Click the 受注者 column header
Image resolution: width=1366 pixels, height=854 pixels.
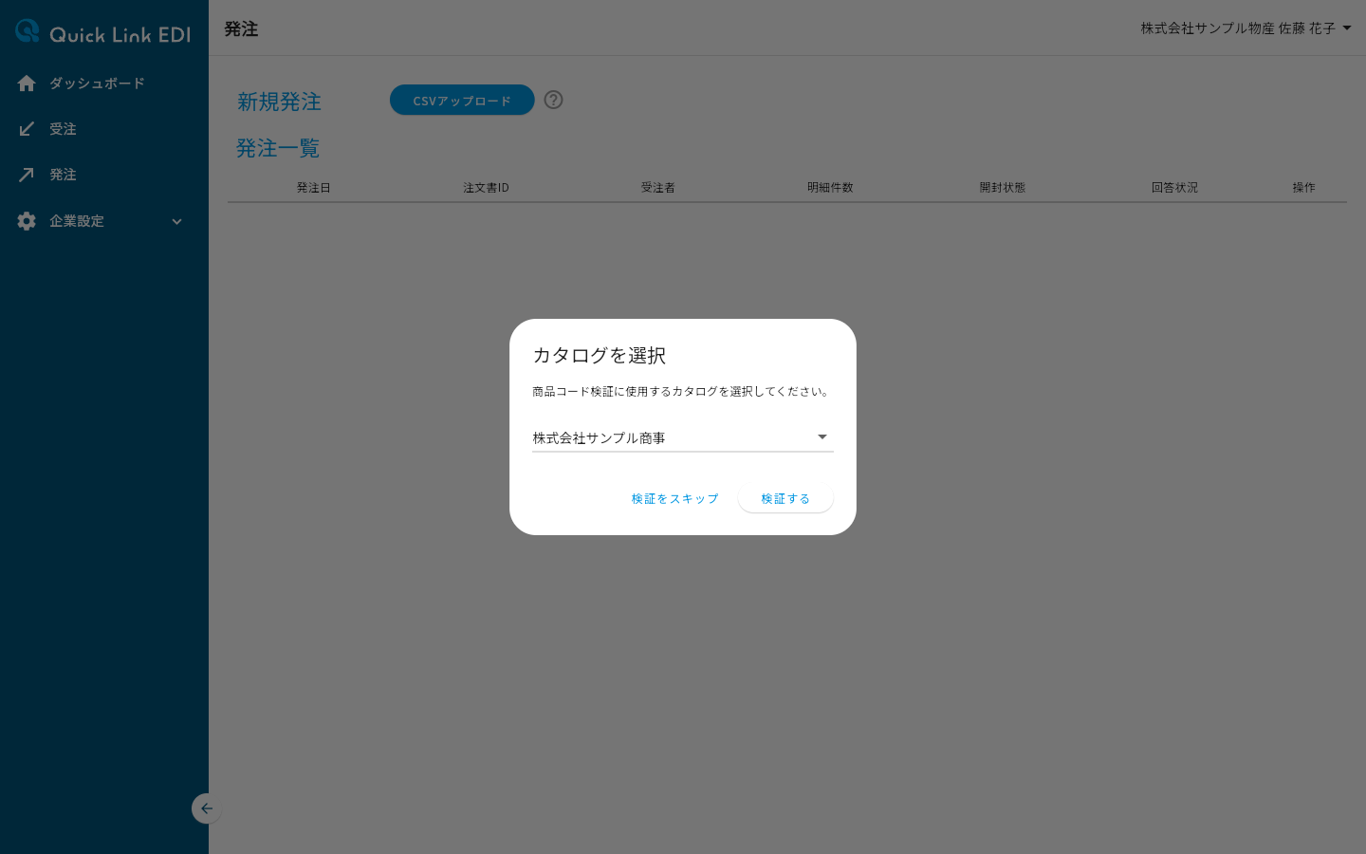[658, 188]
